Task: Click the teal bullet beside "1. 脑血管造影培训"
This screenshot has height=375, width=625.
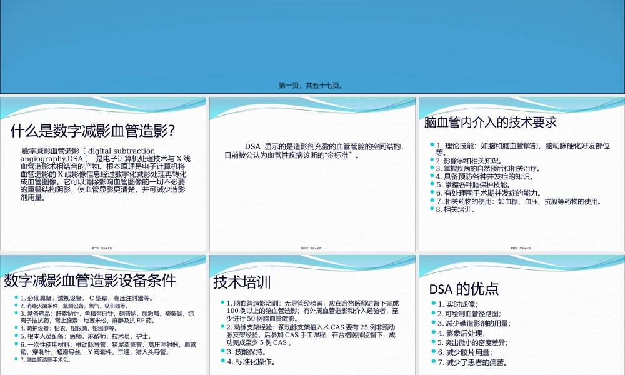Action: point(222,302)
